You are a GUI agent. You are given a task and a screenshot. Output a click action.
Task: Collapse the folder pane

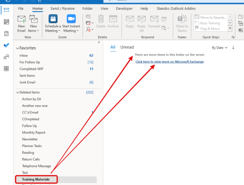point(99,42)
